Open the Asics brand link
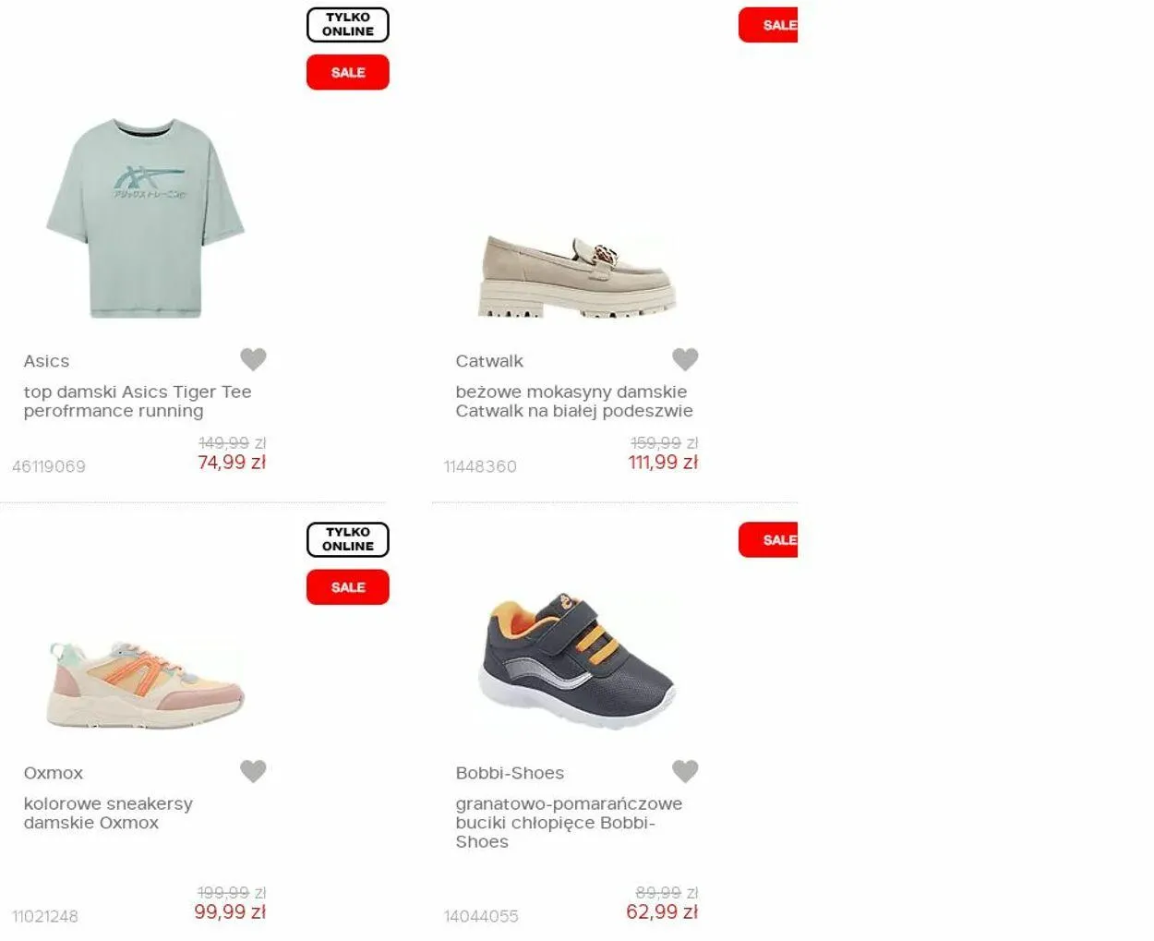 tap(46, 361)
